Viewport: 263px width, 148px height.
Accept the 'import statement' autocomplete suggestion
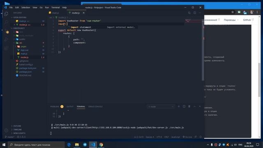pyautogui.click(x=102, y=27)
